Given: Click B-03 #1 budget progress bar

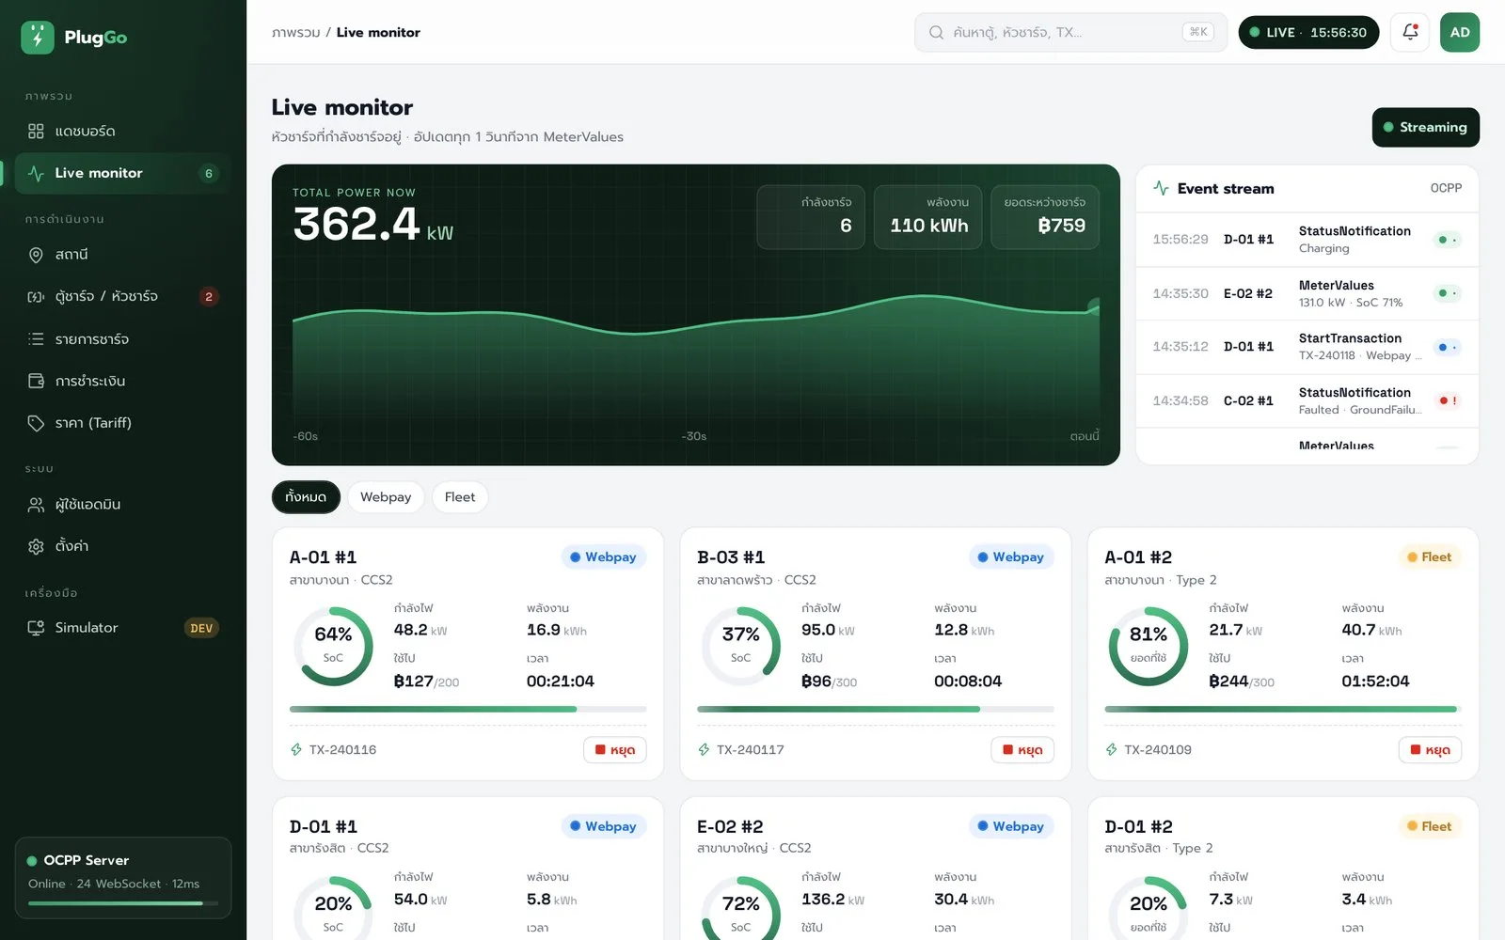Looking at the screenshot, I should coord(876,709).
